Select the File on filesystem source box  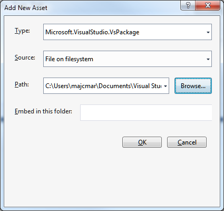[128, 59]
